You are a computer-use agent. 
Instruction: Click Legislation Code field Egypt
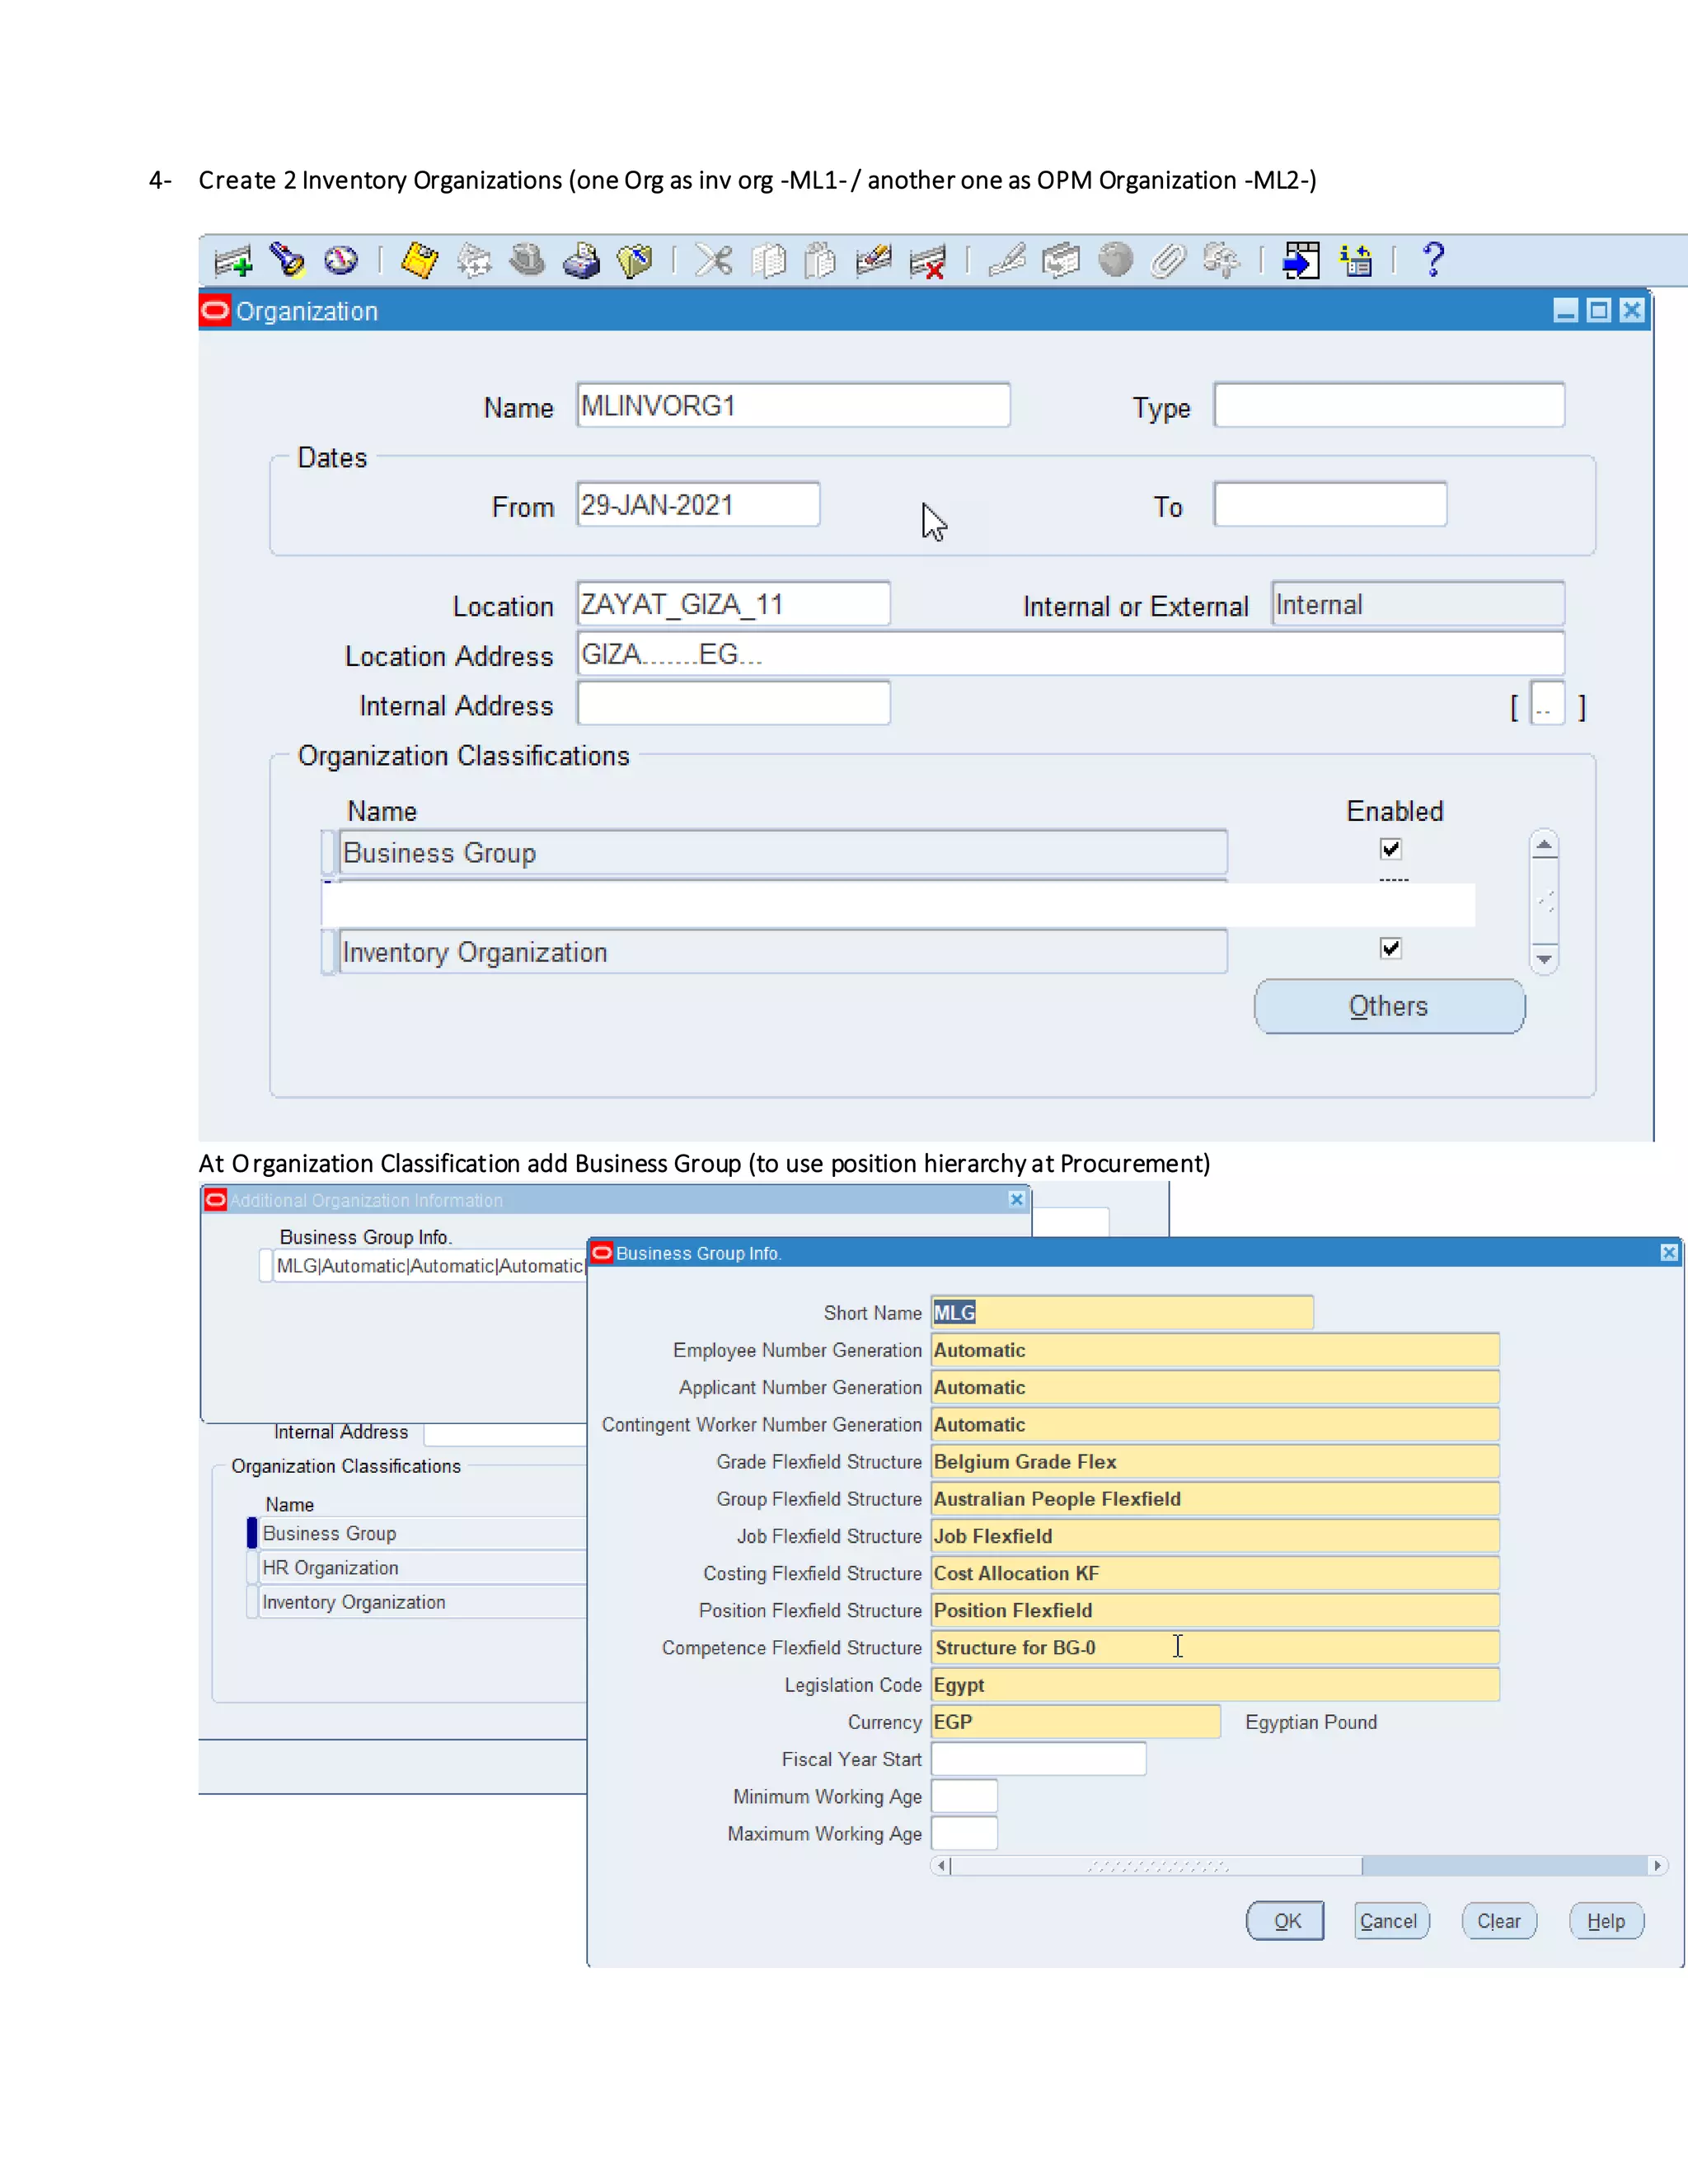pos(1215,1685)
